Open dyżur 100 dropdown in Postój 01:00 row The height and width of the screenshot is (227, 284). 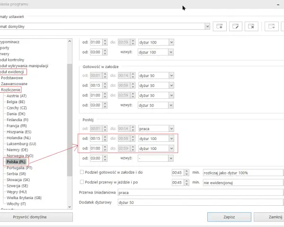coord(156,148)
